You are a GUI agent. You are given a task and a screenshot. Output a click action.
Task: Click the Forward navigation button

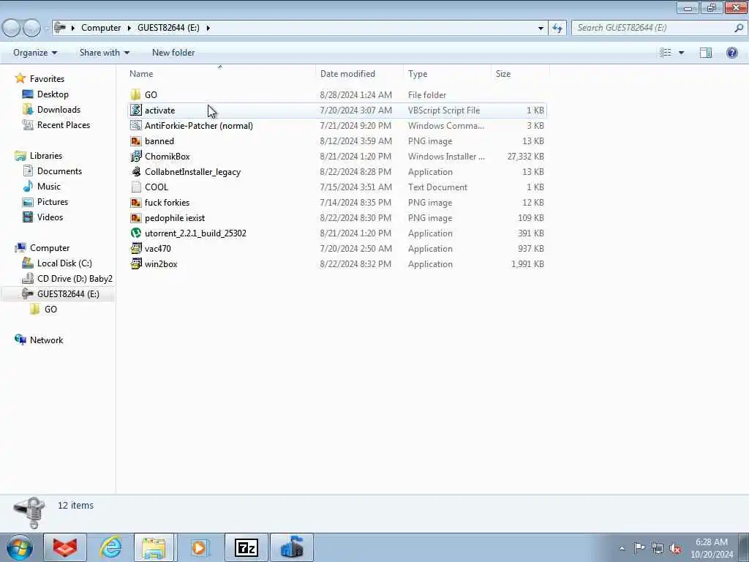click(x=32, y=28)
